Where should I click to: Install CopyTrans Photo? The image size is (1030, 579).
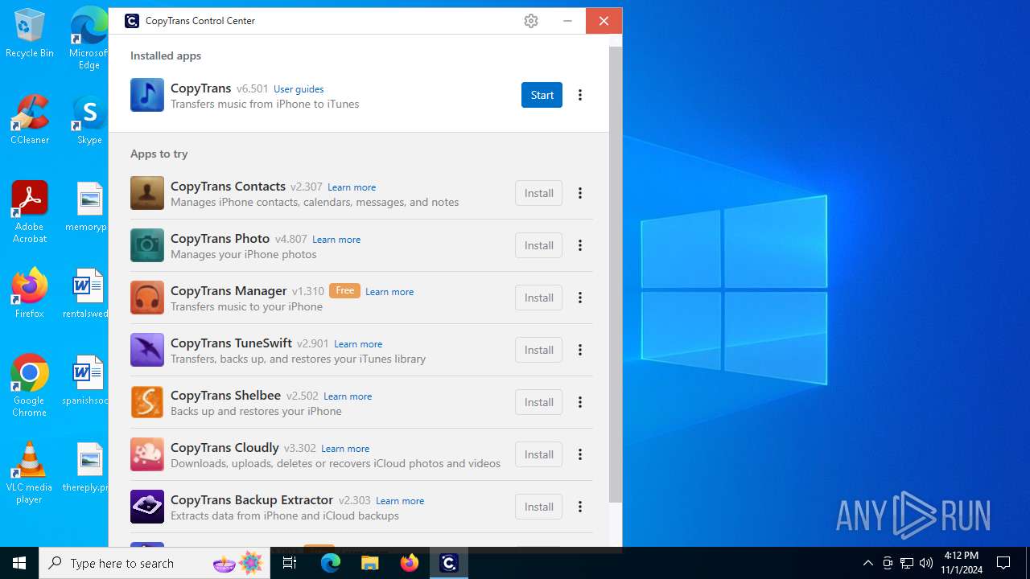click(538, 245)
